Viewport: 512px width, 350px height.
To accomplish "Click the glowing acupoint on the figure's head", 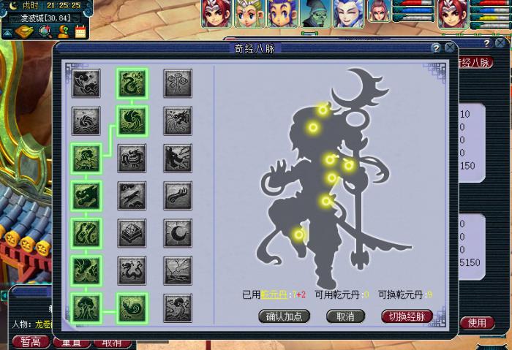I will coord(322,110).
